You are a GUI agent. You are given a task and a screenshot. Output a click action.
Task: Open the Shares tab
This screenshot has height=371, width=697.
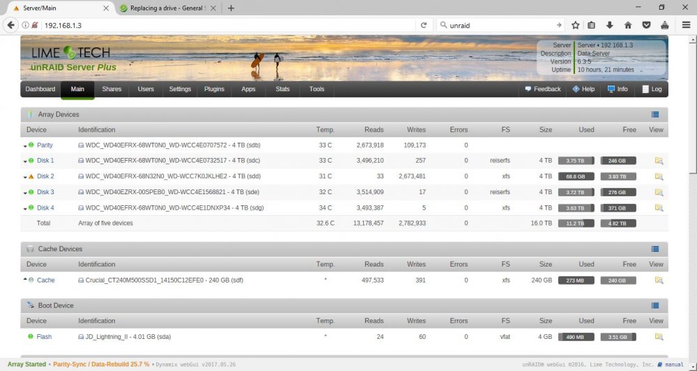pyautogui.click(x=112, y=89)
